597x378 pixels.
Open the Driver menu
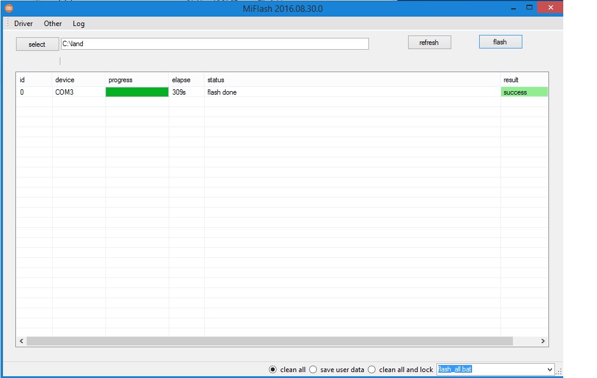(x=23, y=24)
